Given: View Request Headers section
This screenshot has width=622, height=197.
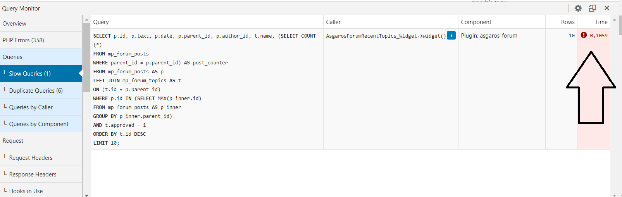Looking at the screenshot, I should tap(31, 158).
